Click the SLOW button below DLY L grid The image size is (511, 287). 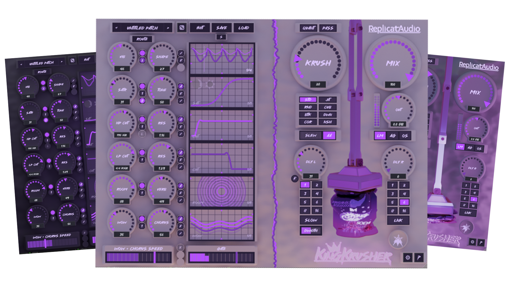311,220
